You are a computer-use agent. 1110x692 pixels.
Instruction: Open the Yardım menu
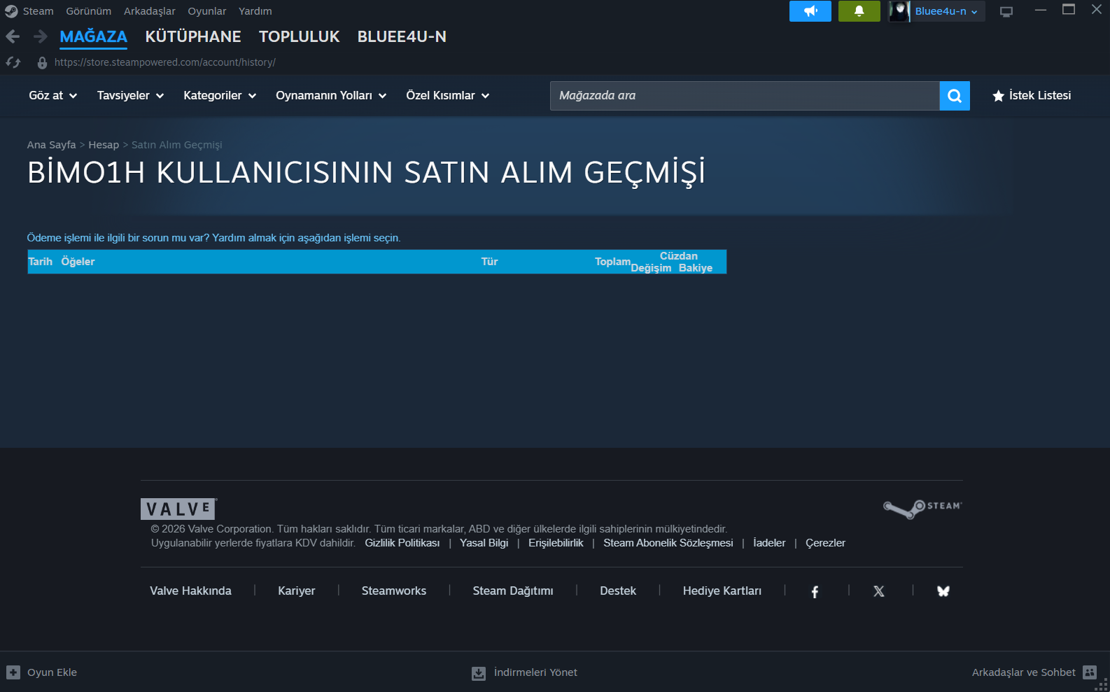255,11
